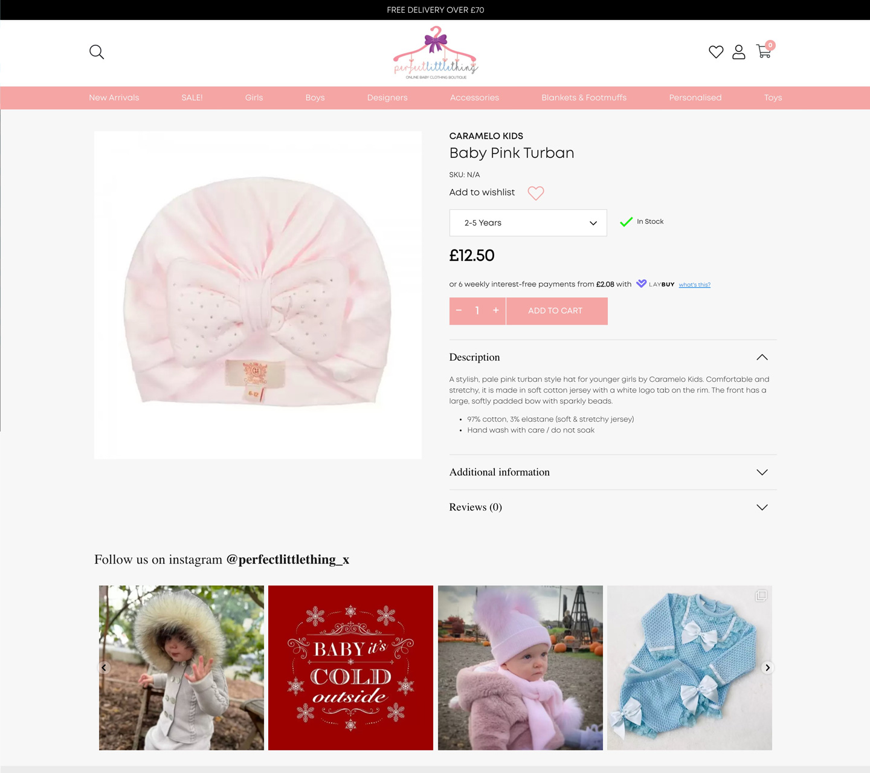This screenshot has height=773, width=870.
Task: Open the search magnifier icon
Action: tap(97, 52)
